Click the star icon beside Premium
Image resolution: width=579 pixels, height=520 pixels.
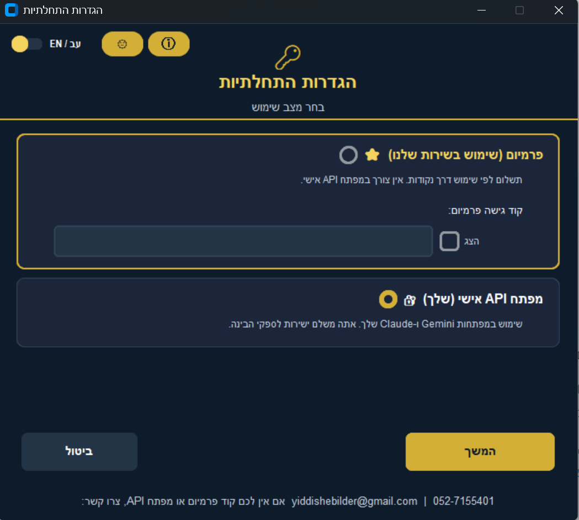click(373, 155)
